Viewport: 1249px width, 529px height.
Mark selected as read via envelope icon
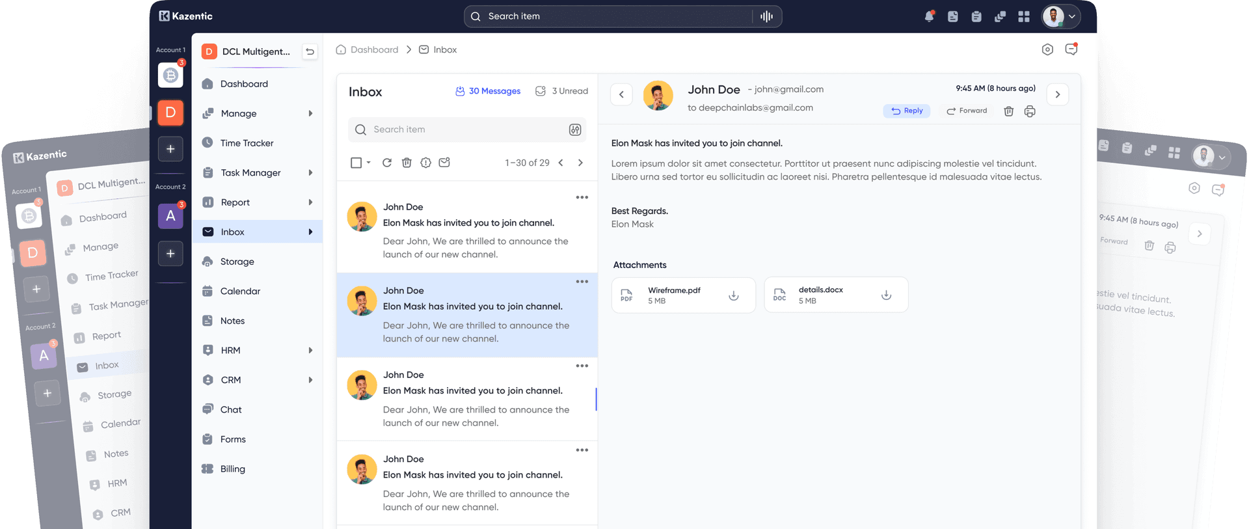coord(444,163)
